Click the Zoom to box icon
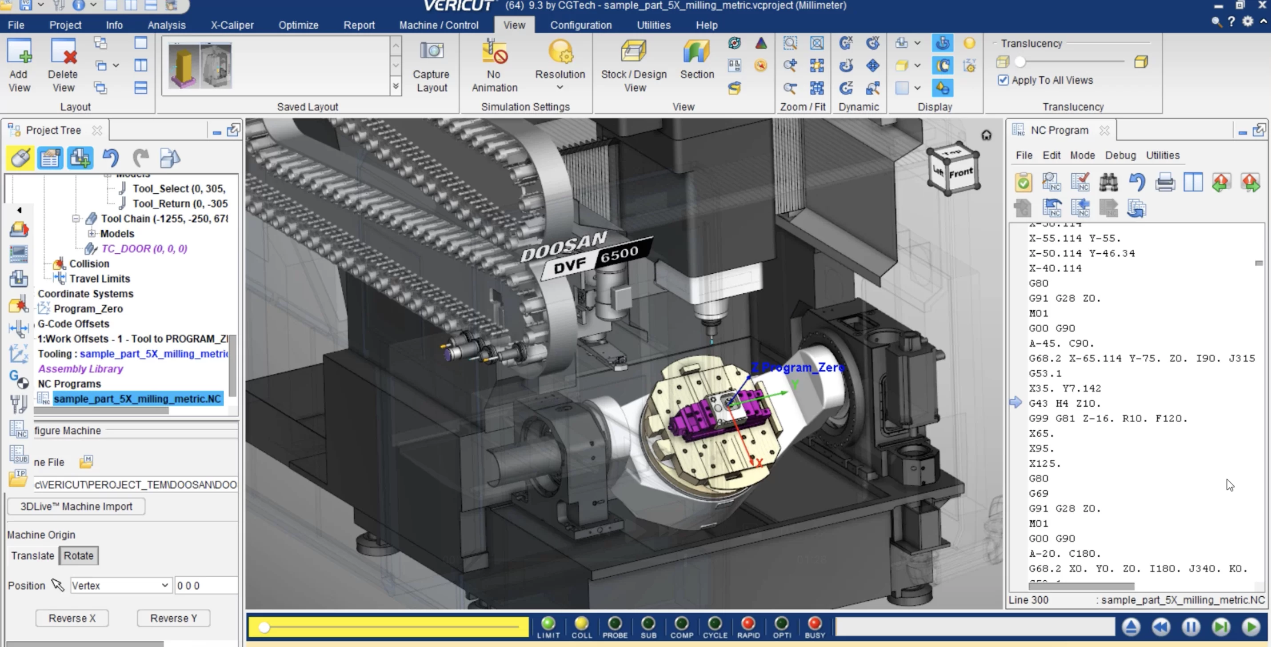The height and width of the screenshot is (647, 1271). [x=791, y=43]
